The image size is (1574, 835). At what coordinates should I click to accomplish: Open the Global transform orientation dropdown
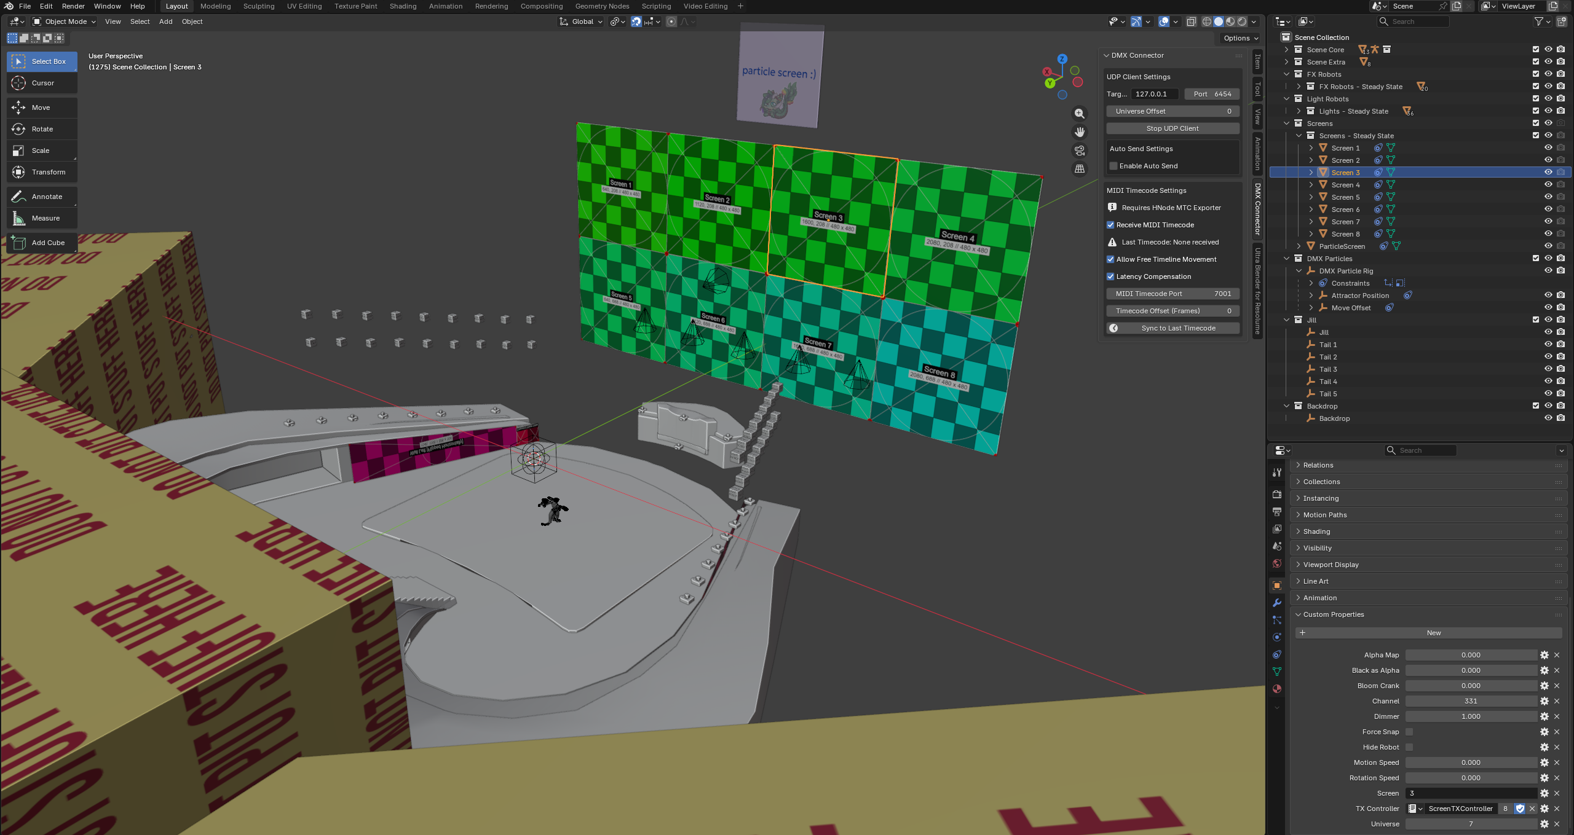coord(581,22)
